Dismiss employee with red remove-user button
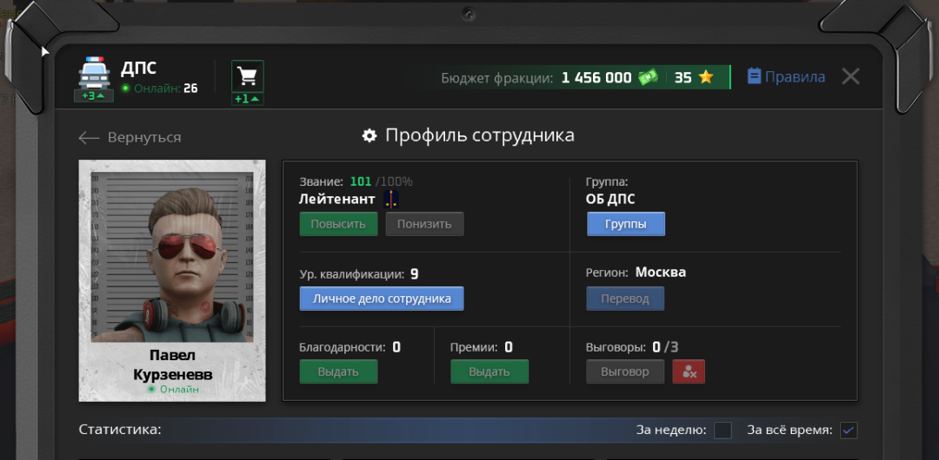This screenshot has height=460, width=939. point(689,371)
